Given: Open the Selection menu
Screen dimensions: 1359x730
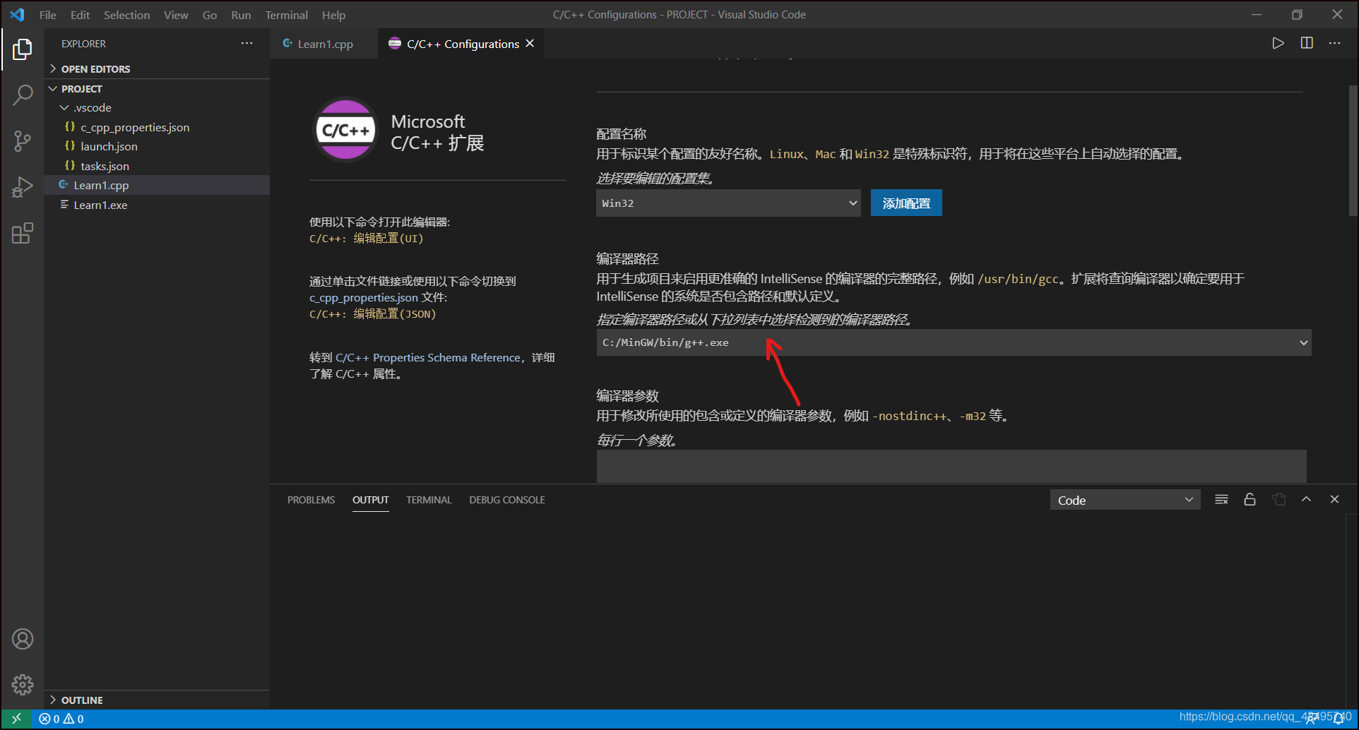Looking at the screenshot, I should [127, 15].
